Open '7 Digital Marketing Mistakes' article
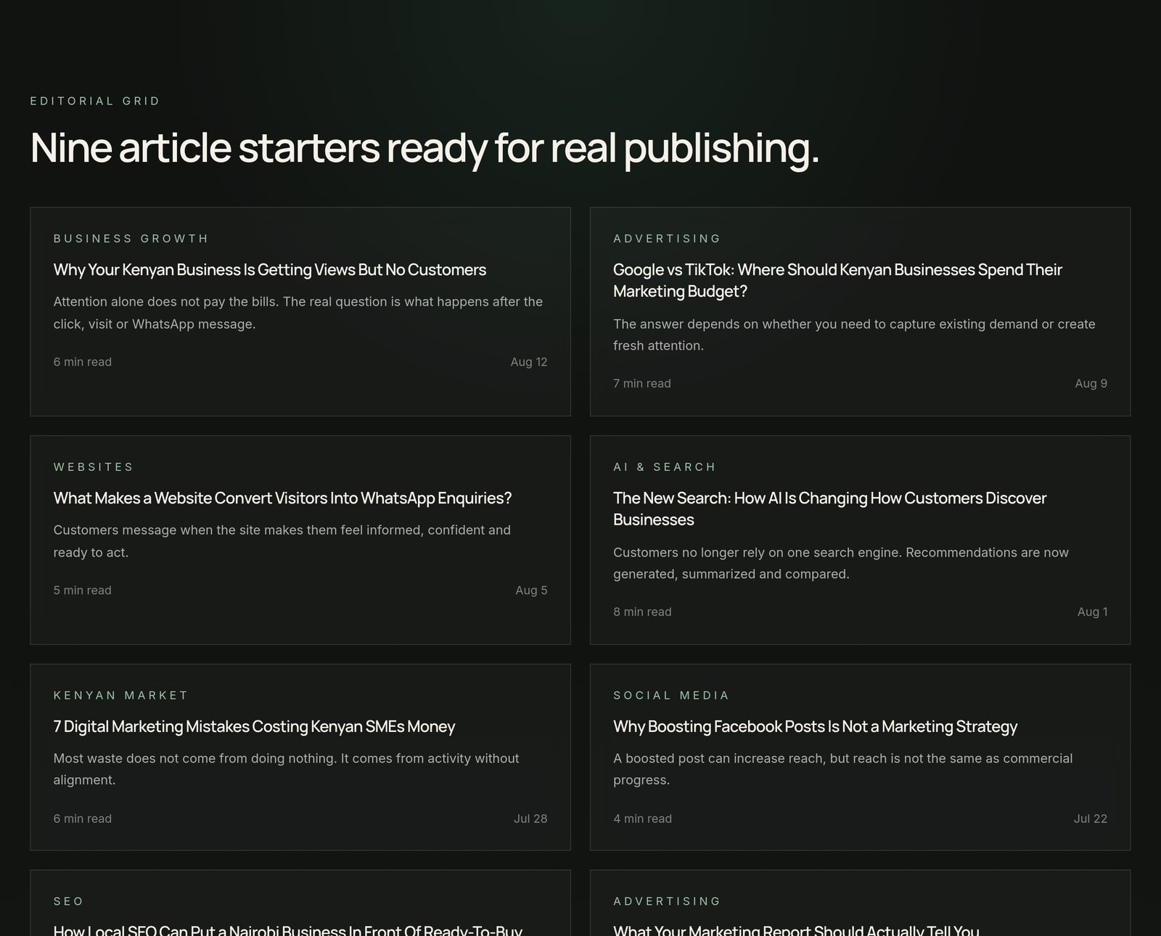Viewport: 1161px width, 936px height. tap(254, 726)
